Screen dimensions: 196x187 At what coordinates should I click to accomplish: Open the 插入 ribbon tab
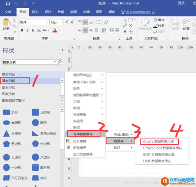(x=35, y=12)
